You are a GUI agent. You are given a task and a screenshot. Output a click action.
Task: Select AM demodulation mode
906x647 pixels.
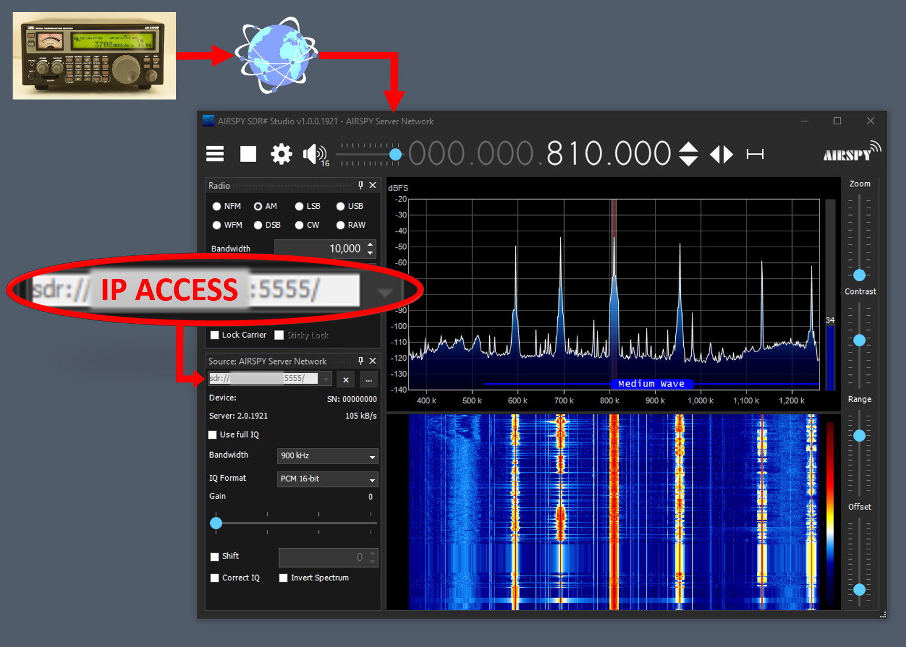tap(258, 206)
